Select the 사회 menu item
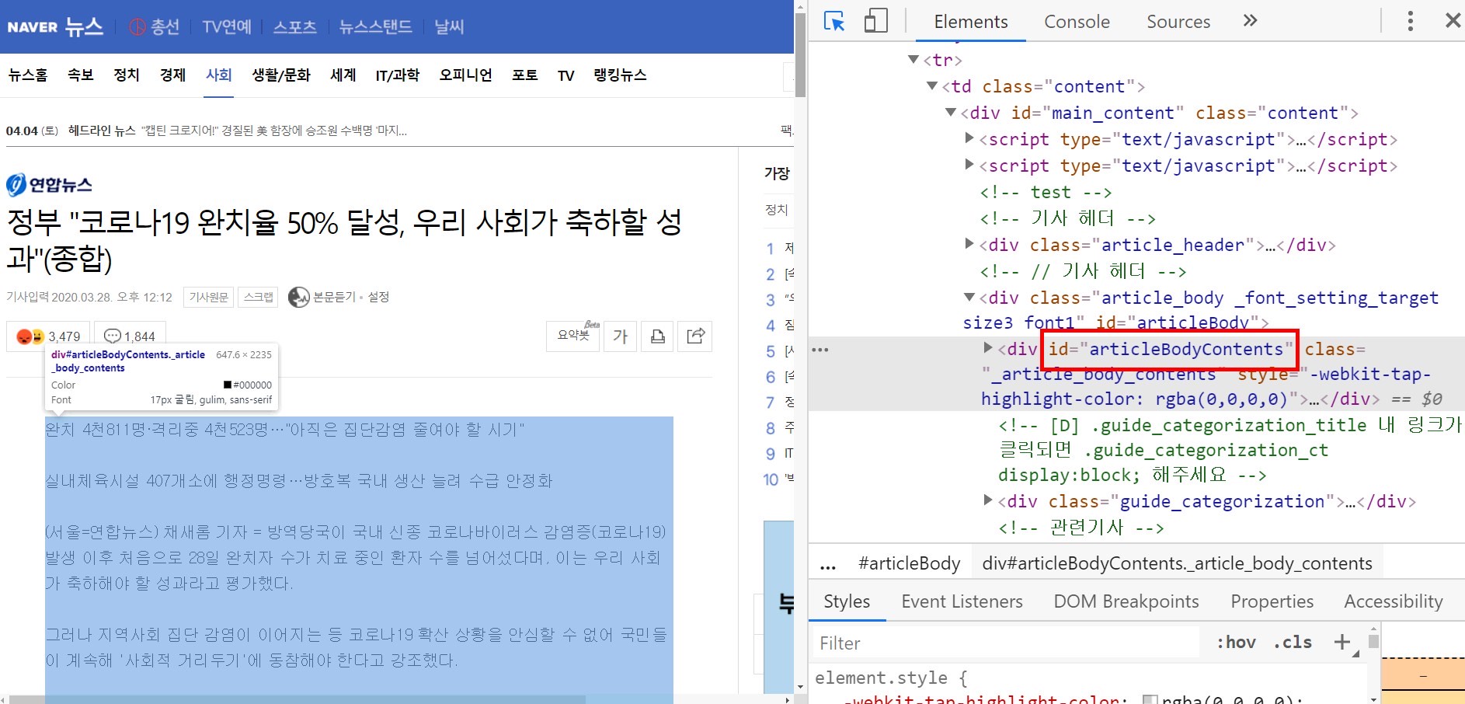This screenshot has height=704, width=1465. pyautogui.click(x=219, y=75)
